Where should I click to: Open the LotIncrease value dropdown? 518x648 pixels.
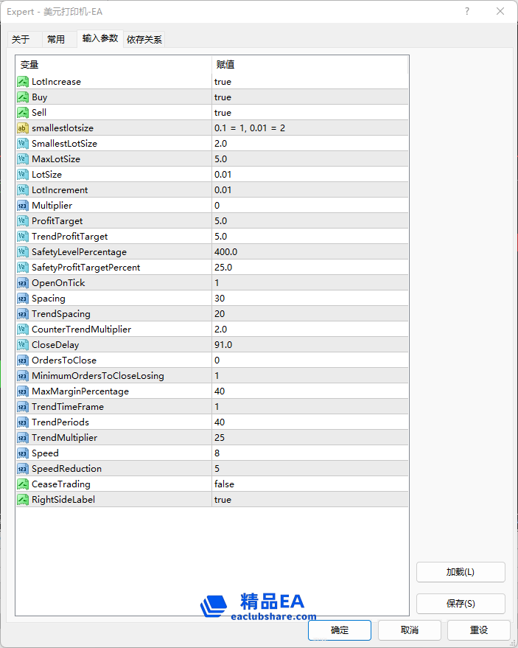tap(309, 82)
